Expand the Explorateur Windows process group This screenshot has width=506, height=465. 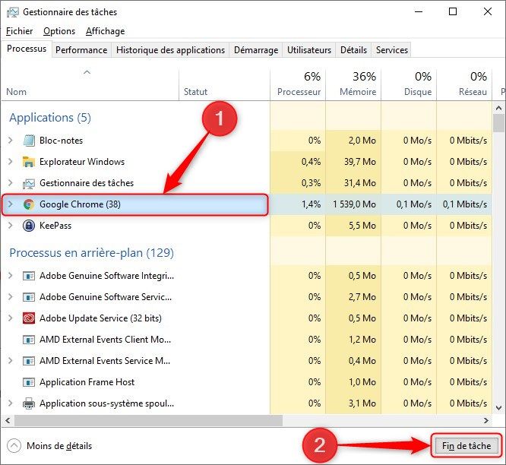[11, 162]
